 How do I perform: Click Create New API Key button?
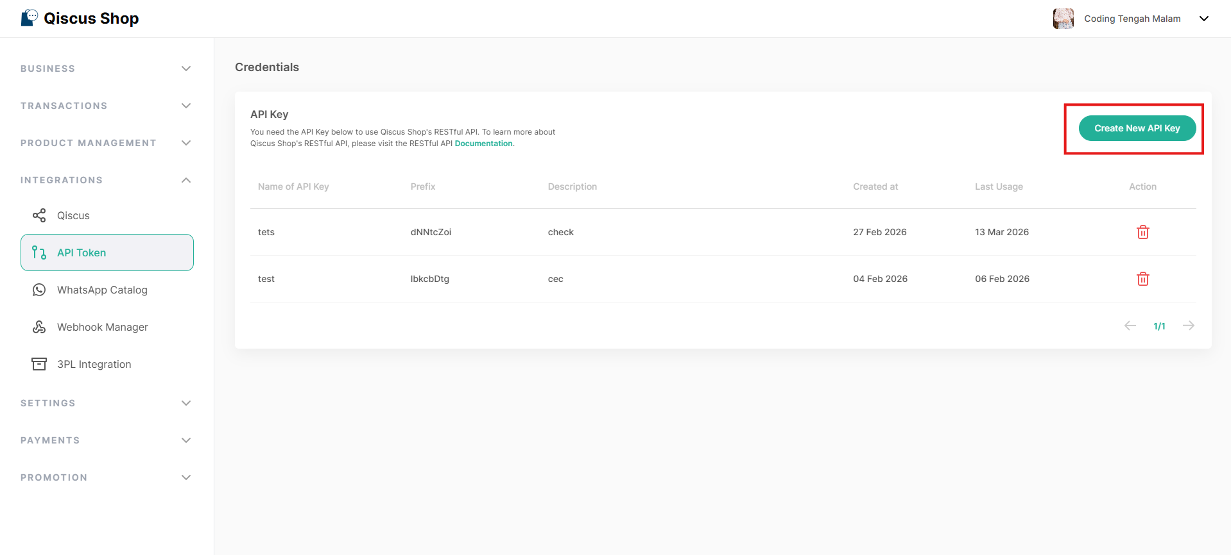coord(1137,128)
